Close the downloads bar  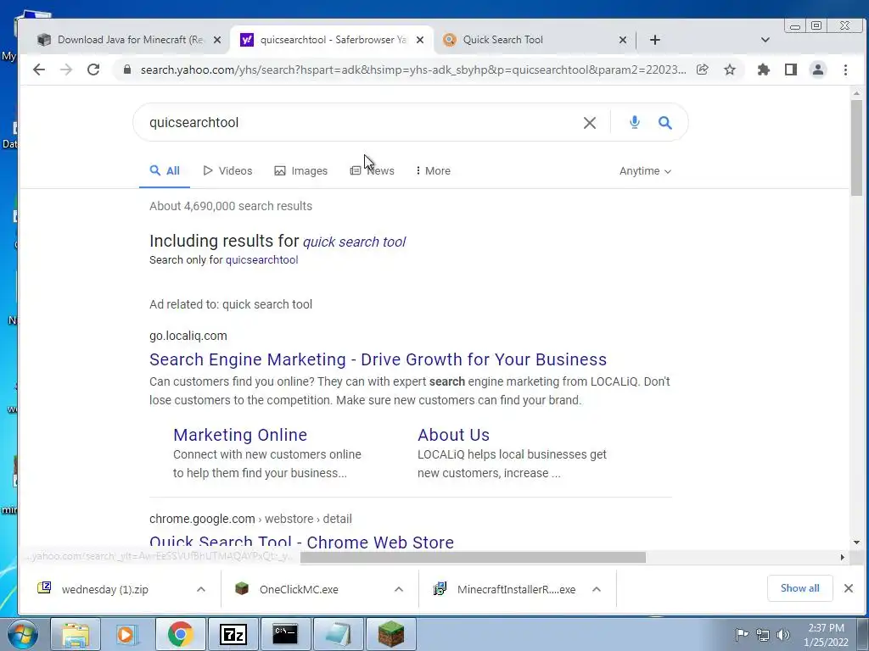848,588
